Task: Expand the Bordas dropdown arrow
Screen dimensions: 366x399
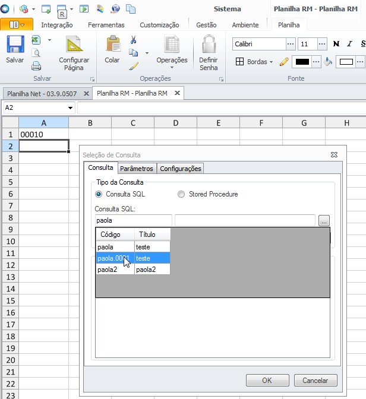Action: [x=272, y=62]
